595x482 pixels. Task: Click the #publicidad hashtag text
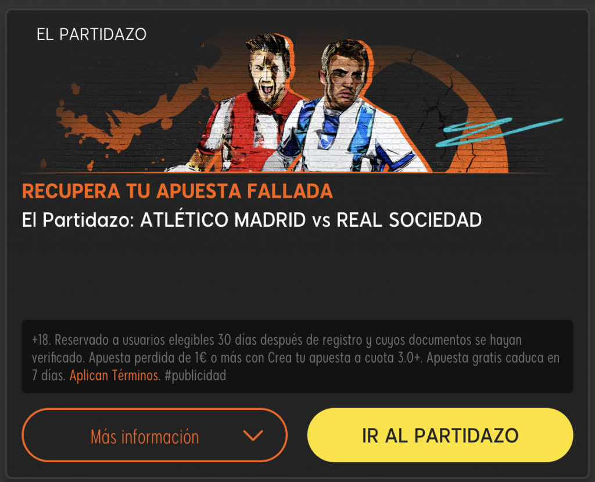point(195,375)
